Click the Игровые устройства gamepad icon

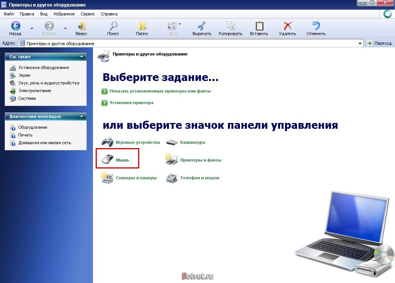tap(108, 142)
